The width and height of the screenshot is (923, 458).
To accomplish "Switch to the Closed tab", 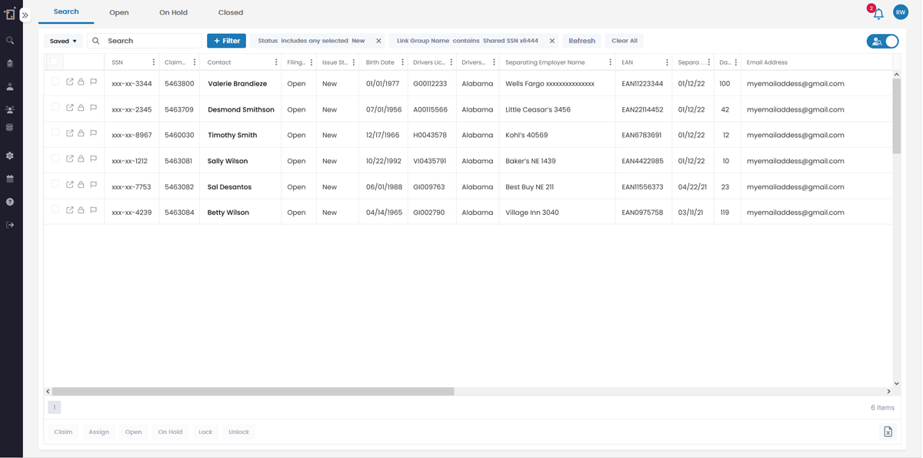I will pyautogui.click(x=230, y=12).
